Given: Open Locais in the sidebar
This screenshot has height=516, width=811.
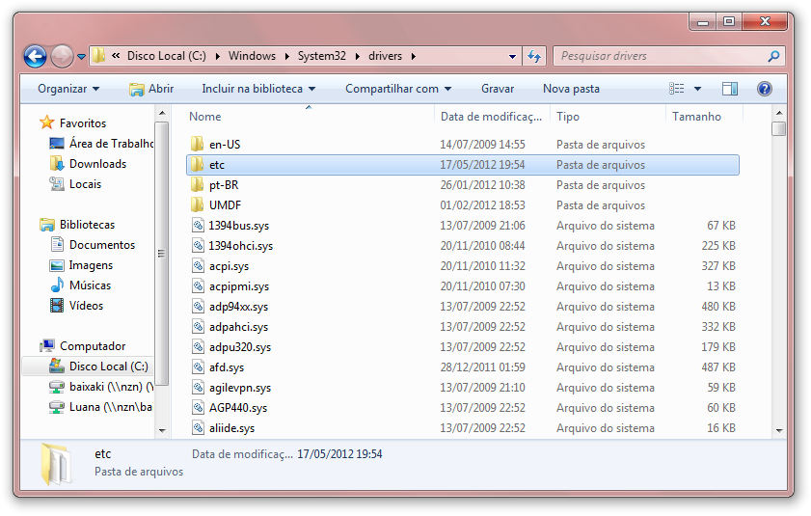Looking at the screenshot, I should pyautogui.click(x=85, y=183).
